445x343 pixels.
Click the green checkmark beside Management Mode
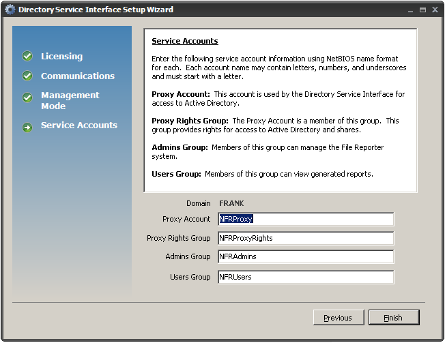click(x=27, y=98)
